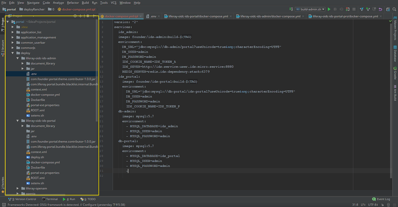
Task: Run the build-admin.sh configuration
Action: [329, 9]
